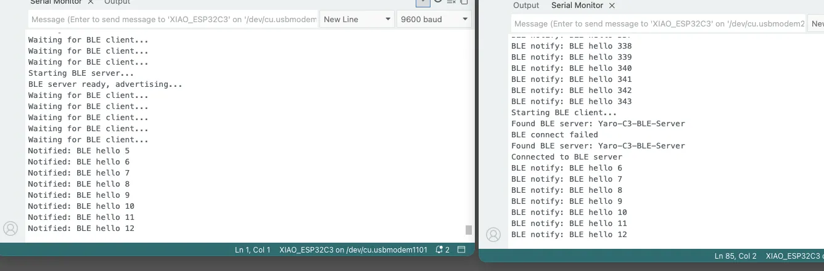The height and width of the screenshot is (271, 824).
Task: Click 'BLE notify: BLE hello 11' in right monitor
Action: (x=569, y=224)
